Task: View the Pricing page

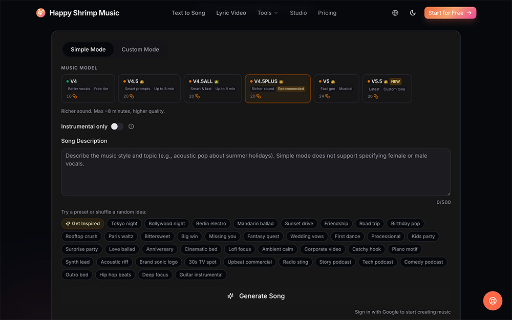Action: tap(327, 13)
